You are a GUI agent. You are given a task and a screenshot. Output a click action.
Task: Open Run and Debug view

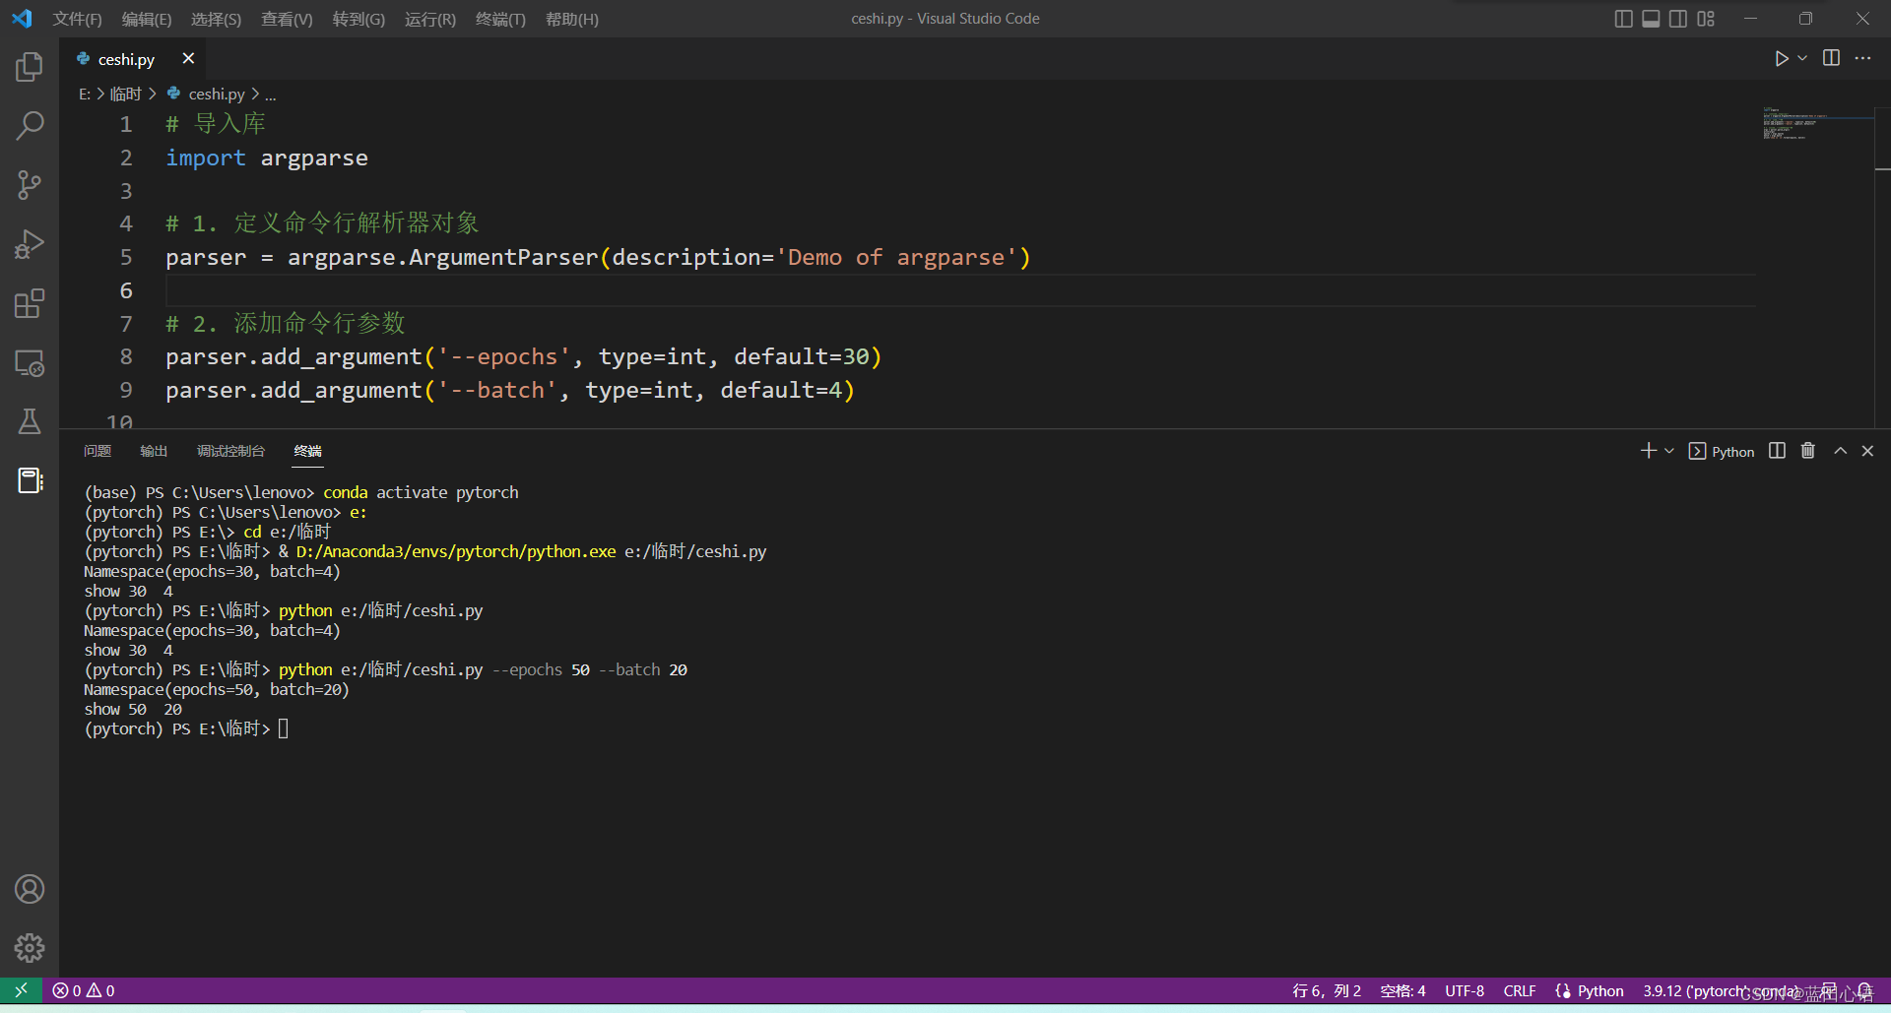(x=30, y=244)
